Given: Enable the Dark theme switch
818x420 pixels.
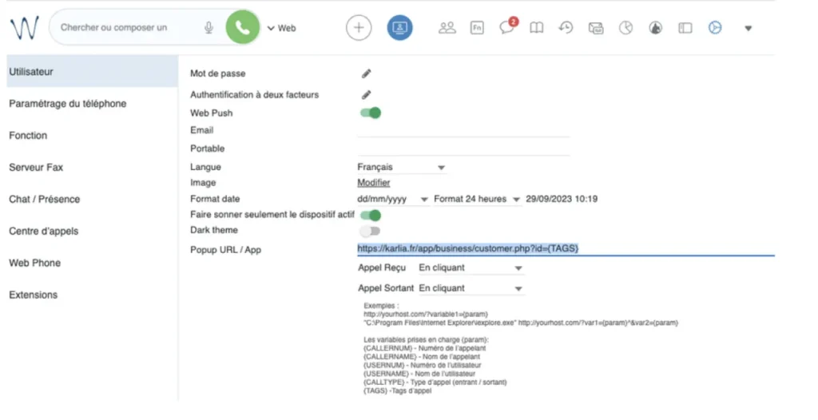Looking at the screenshot, I should pos(370,232).
